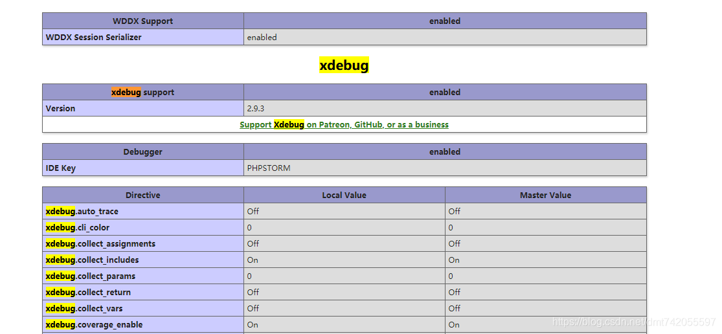Click the 'xdebug support' header cell
722x334 pixels.
(142, 92)
